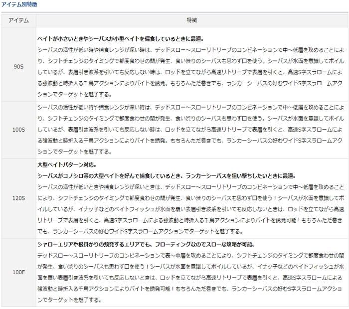Select the 120S item cell
Screen dimensions: 349x309
tap(18, 198)
